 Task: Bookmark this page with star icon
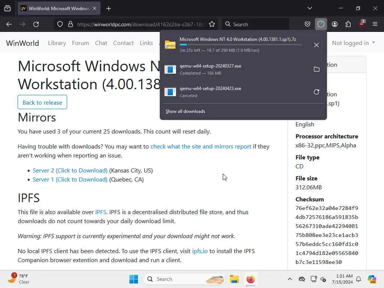pyautogui.click(x=212, y=24)
